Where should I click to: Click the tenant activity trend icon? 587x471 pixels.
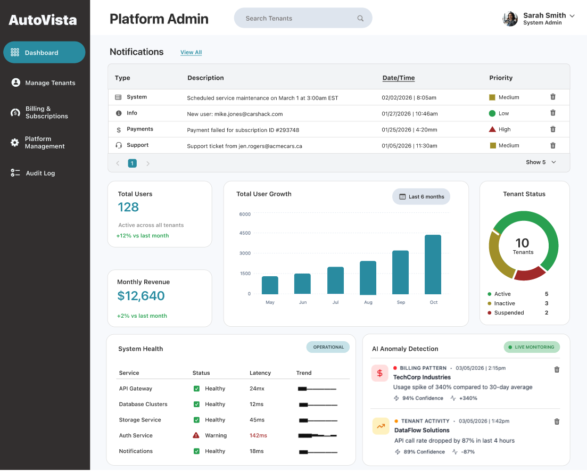pos(381,426)
